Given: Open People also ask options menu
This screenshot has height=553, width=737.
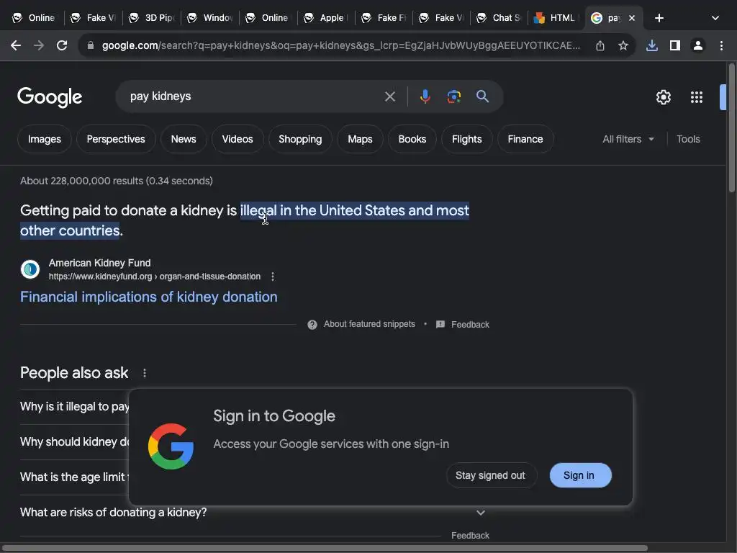Looking at the screenshot, I should click(144, 373).
